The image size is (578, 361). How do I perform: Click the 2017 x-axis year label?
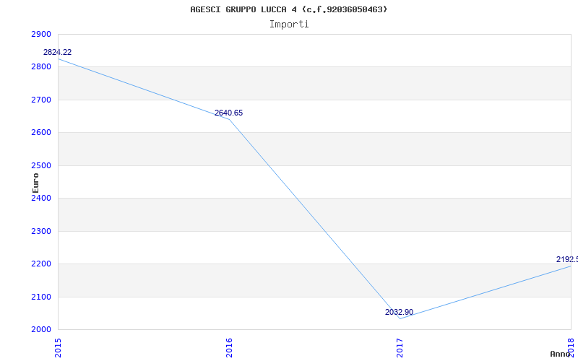pos(400,347)
